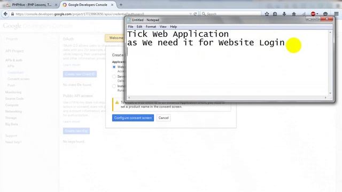Go to the Firefox home page icon

point(294,14)
